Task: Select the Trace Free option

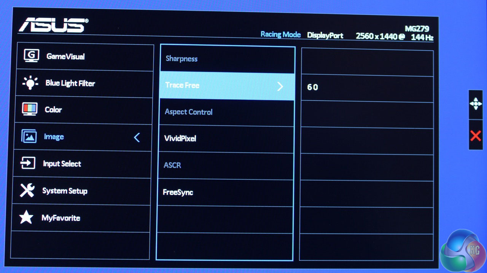Action: (227, 86)
